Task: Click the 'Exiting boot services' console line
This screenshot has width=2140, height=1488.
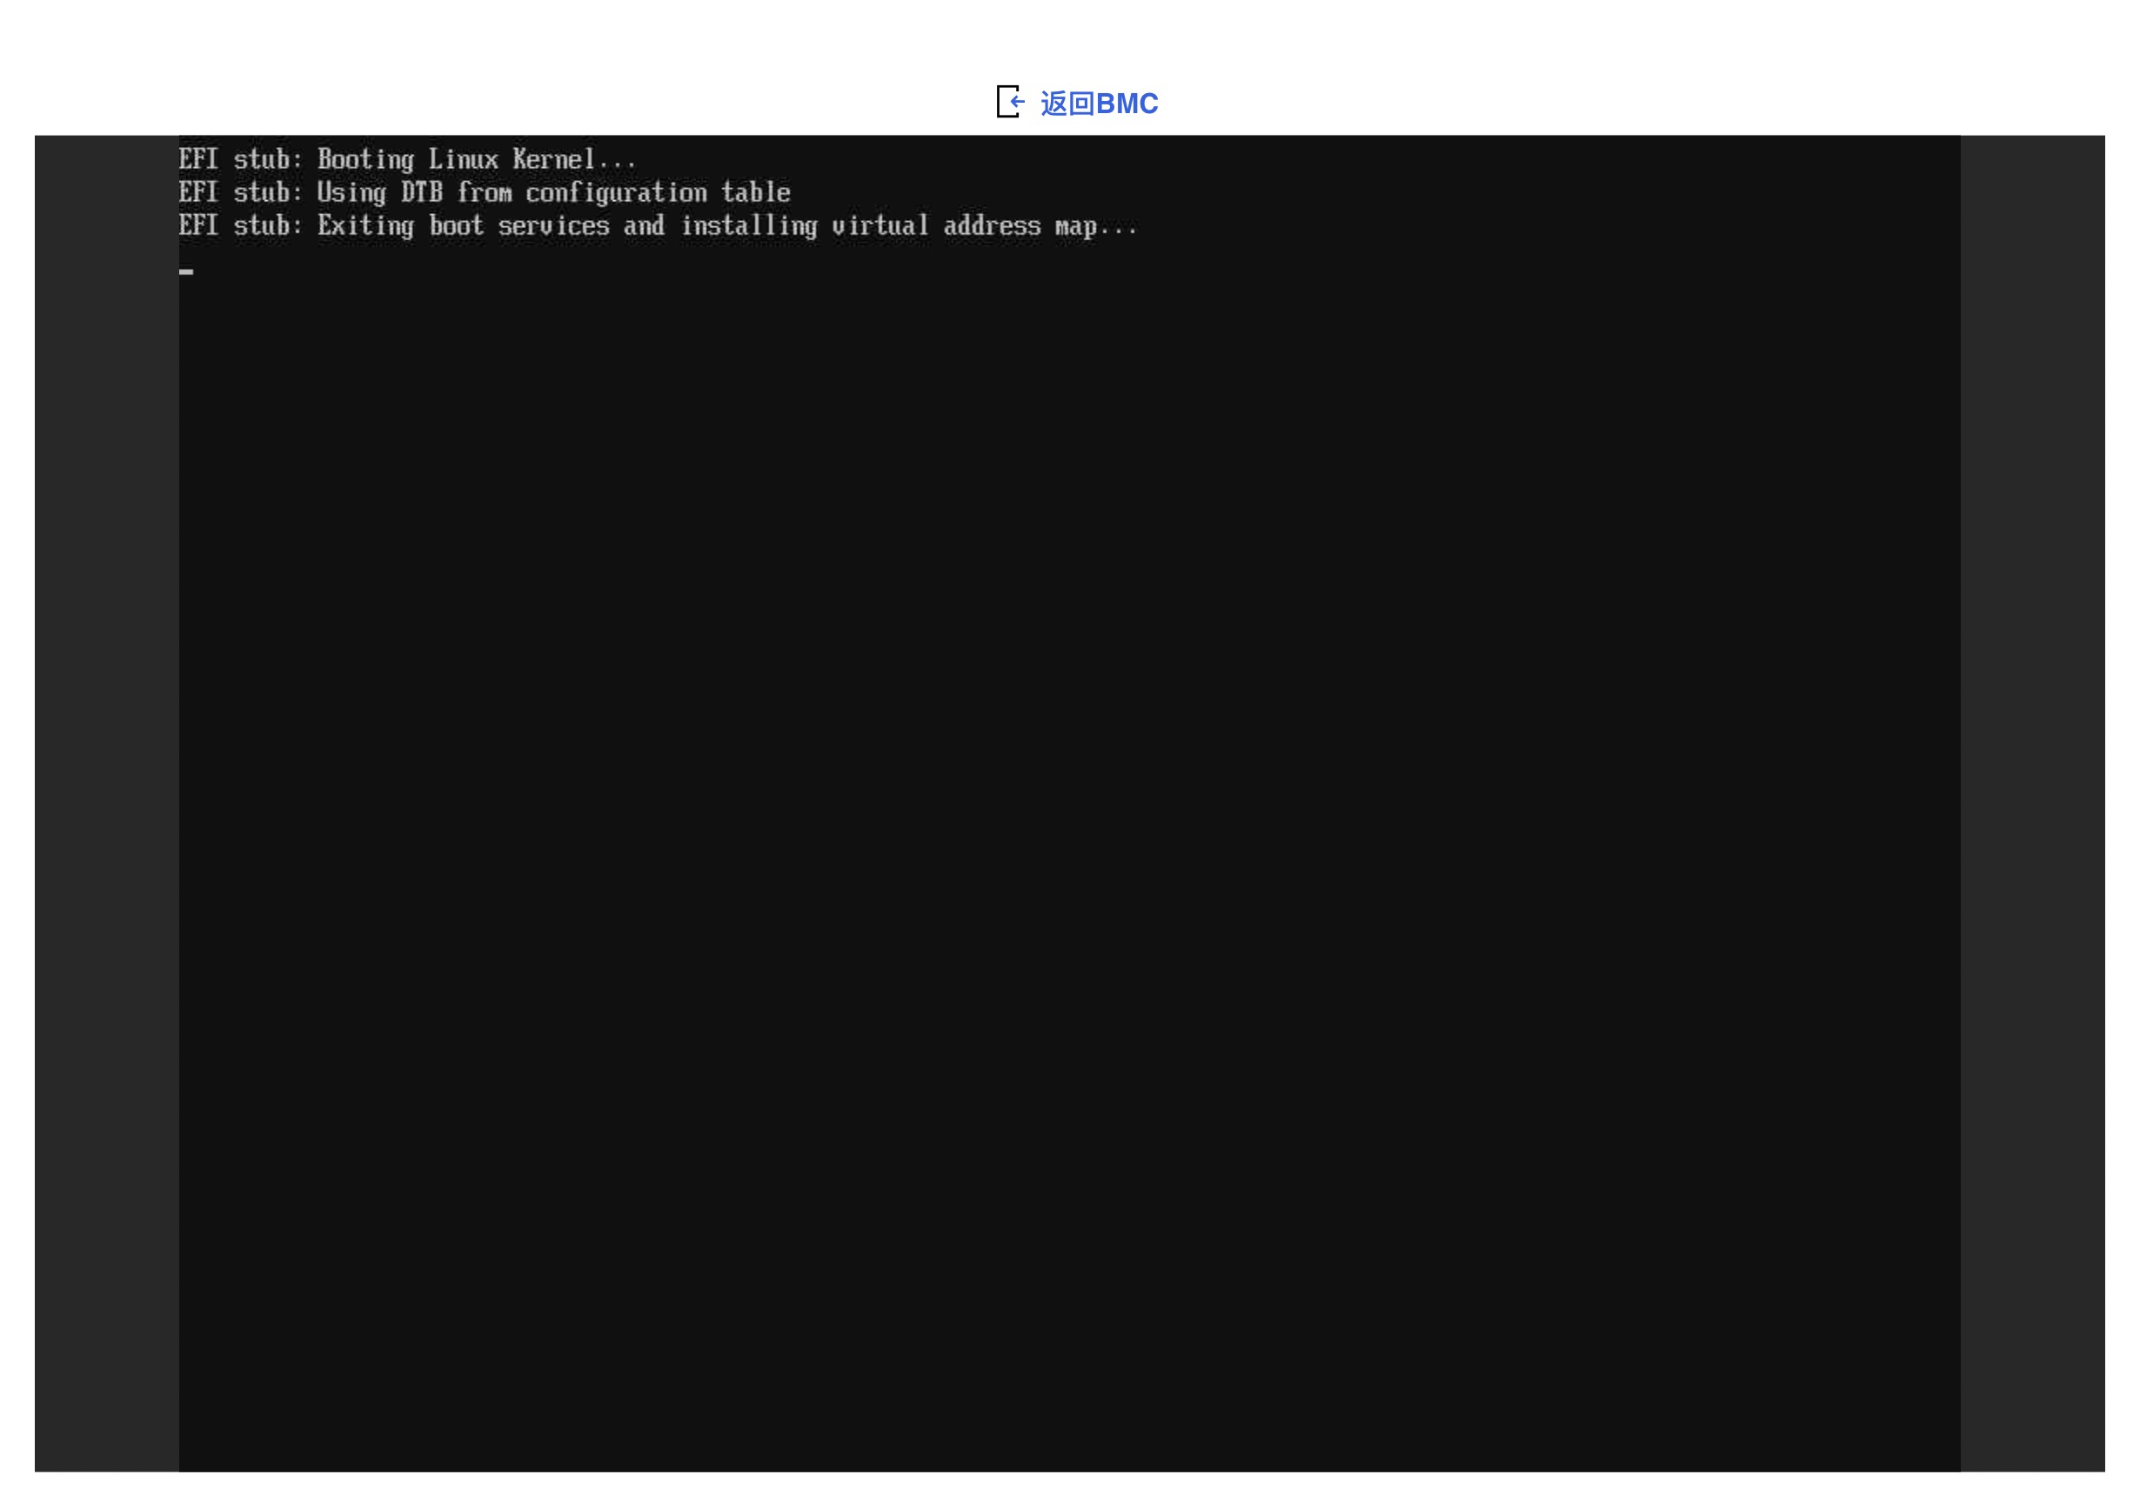Action: (657, 226)
